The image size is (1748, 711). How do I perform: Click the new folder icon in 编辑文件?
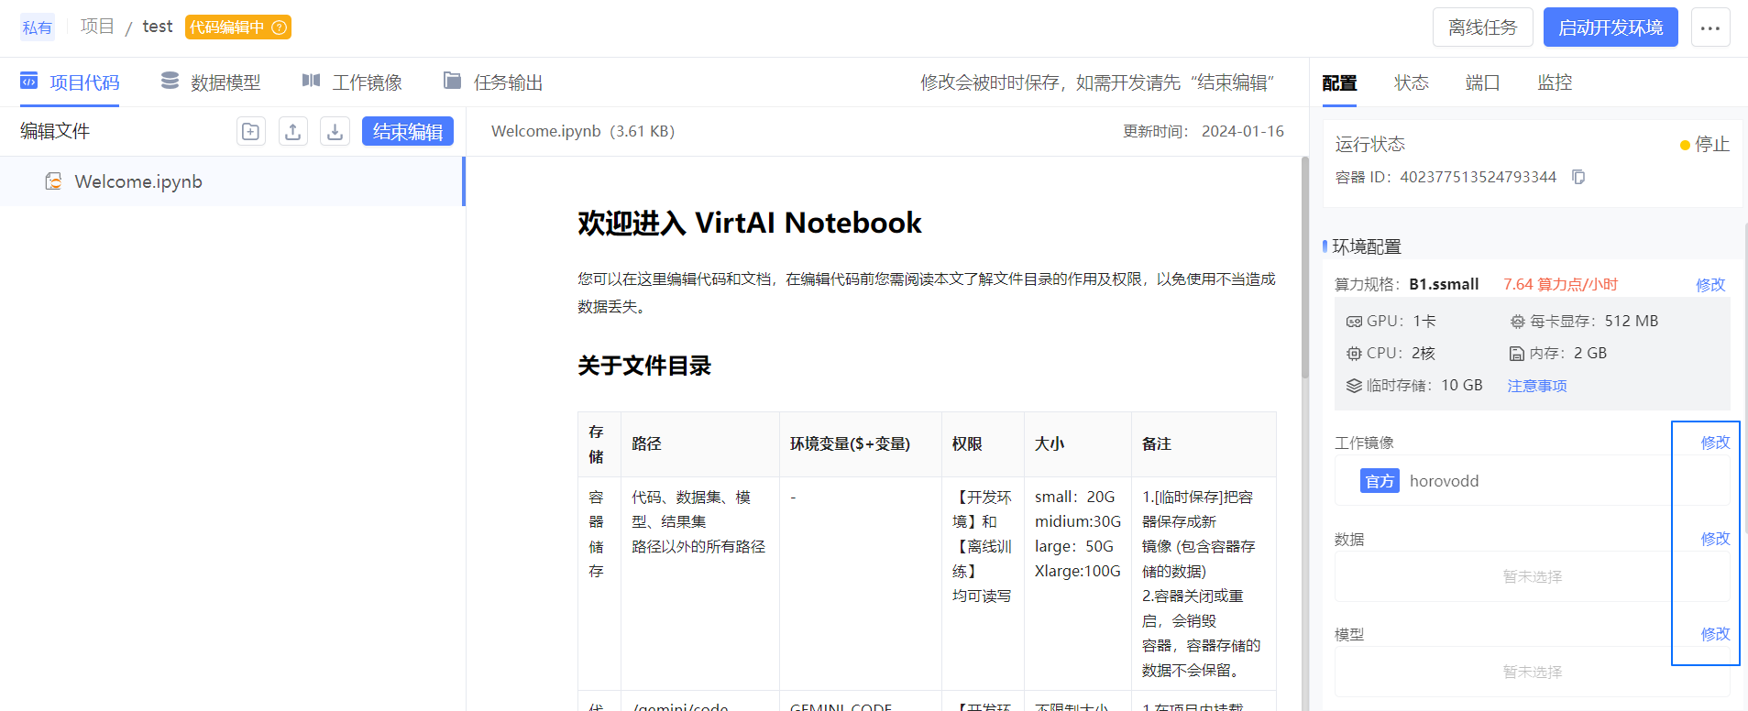(x=250, y=132)
